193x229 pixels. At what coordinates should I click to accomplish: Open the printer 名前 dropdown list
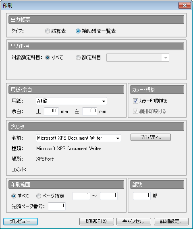79,138
